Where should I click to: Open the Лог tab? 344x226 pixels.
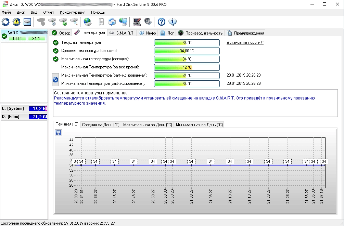(167, 33)
